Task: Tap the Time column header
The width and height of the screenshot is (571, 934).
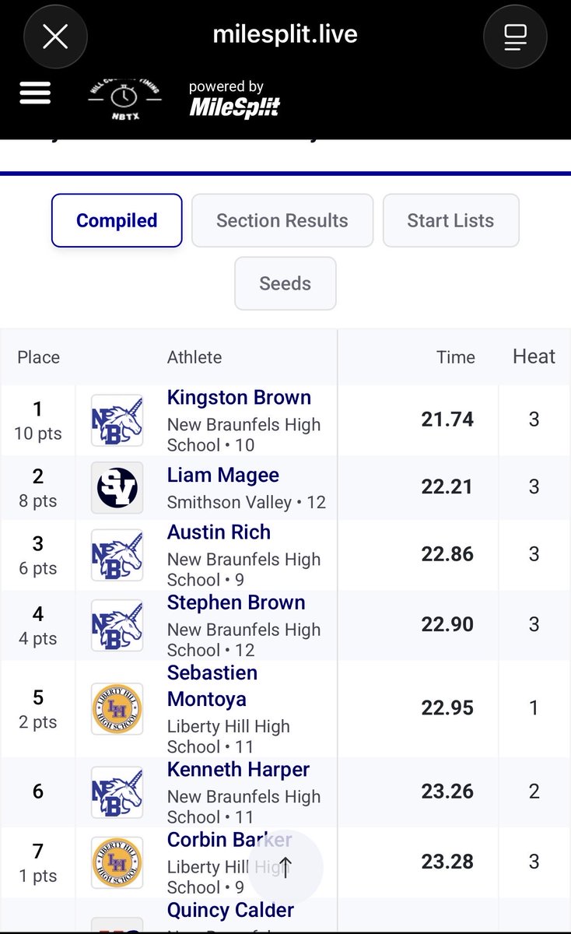Action: 456,357
